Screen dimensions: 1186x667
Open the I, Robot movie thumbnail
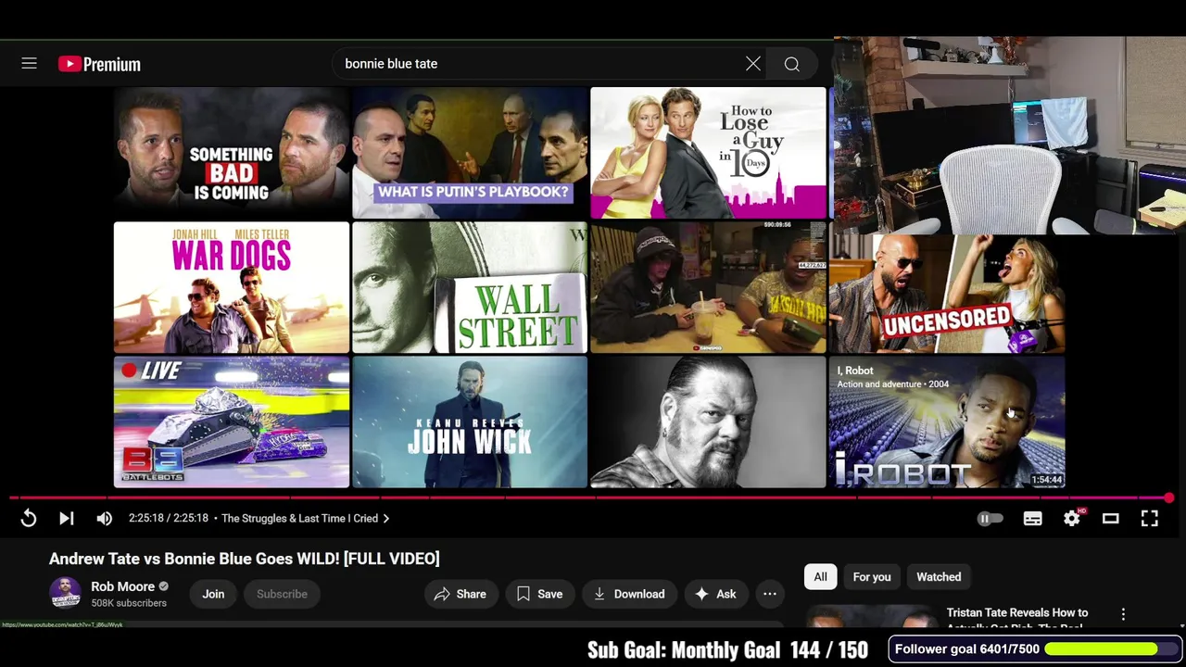click(947, 422)
